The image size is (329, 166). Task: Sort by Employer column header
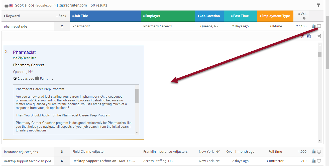(168, 16)
